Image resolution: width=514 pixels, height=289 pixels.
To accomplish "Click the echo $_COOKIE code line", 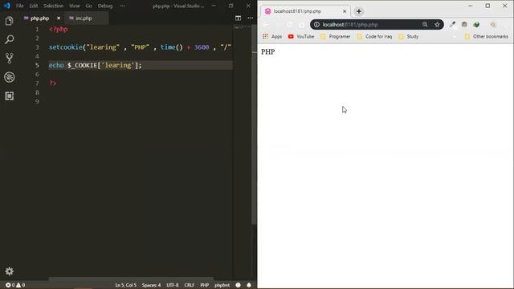I will [95, 65].
